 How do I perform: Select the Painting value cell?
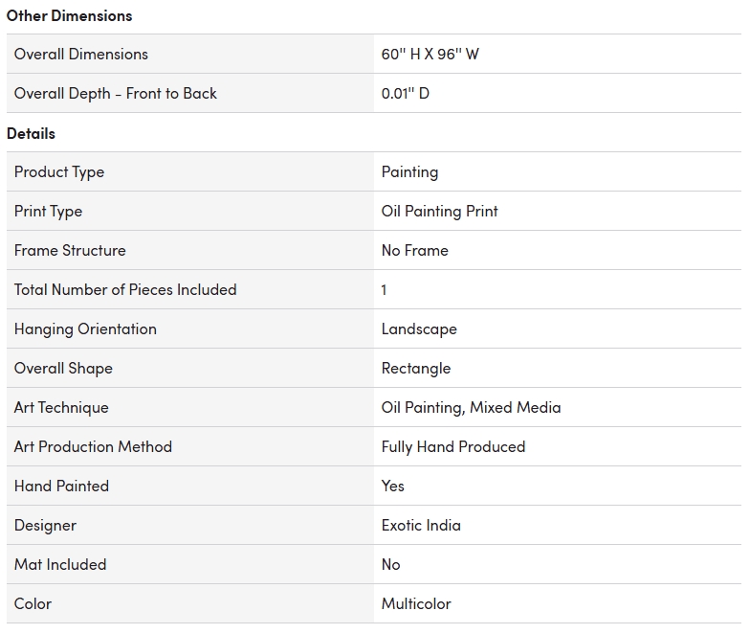tap(409, 172)
